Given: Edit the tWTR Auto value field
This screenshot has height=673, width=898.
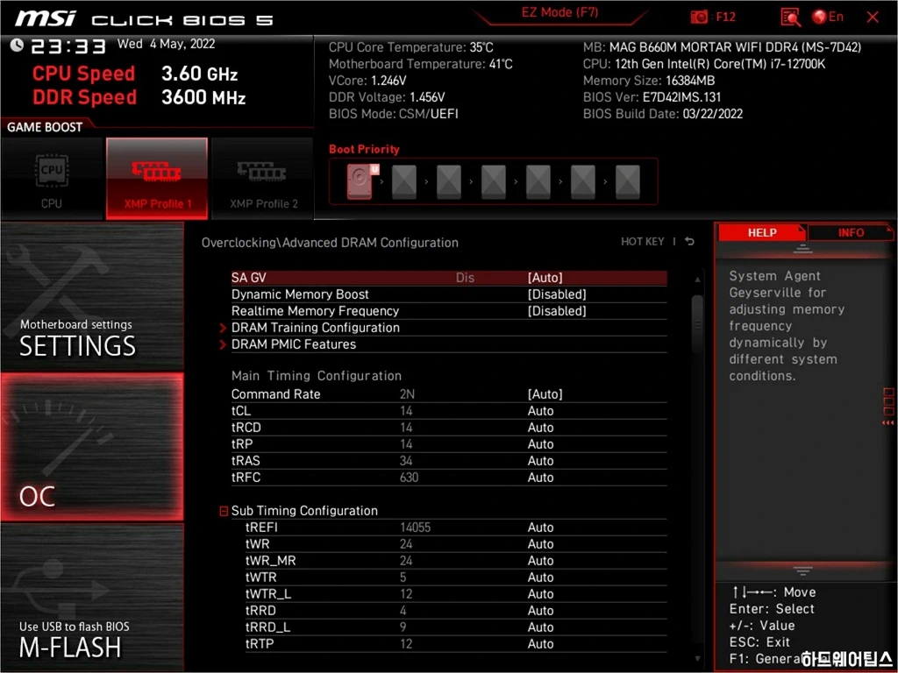Looking at the screenshot, I should [x=540, y=577].
